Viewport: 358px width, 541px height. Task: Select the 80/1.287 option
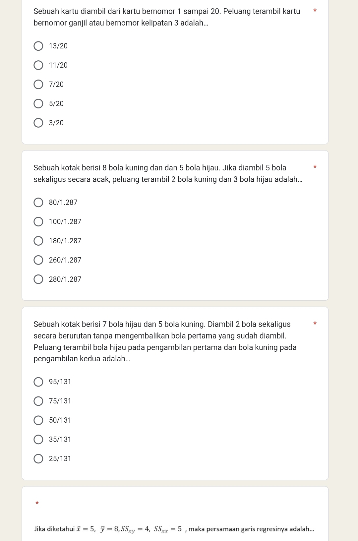[x=38, y=203]
